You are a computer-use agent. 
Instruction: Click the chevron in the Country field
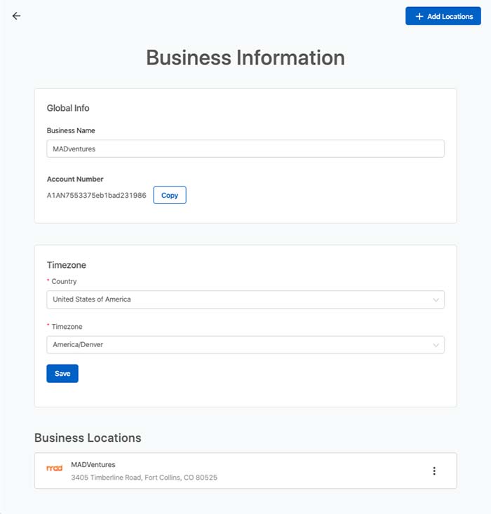[436, 300]
